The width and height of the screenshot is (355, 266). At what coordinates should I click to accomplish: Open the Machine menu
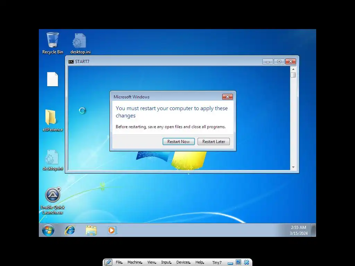pos(135,263)
